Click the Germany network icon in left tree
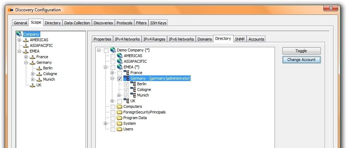Viewport: 347px width, 148px height. (x=33, y=63)
